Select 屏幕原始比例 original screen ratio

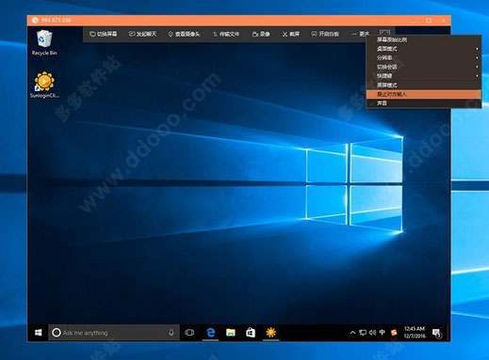pos(424,39)
